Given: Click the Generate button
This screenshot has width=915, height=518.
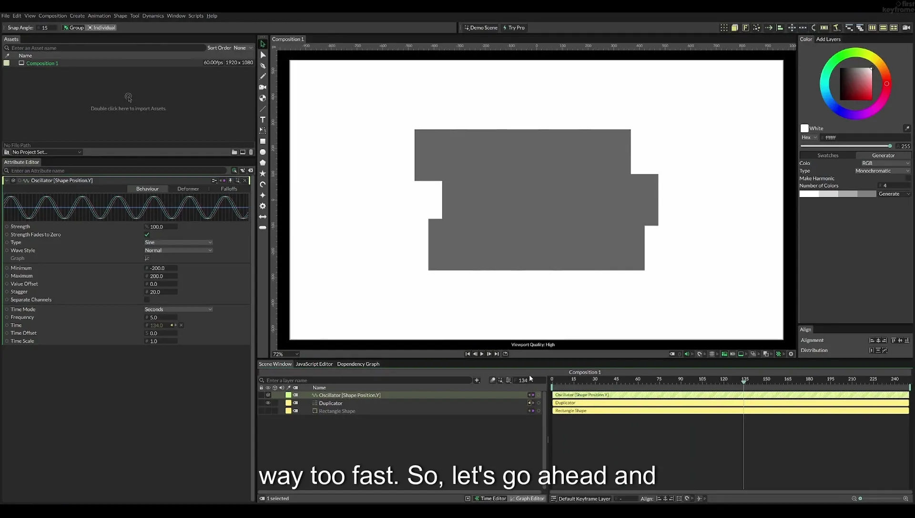Looking at the screenshot, I should click(894, 194).
